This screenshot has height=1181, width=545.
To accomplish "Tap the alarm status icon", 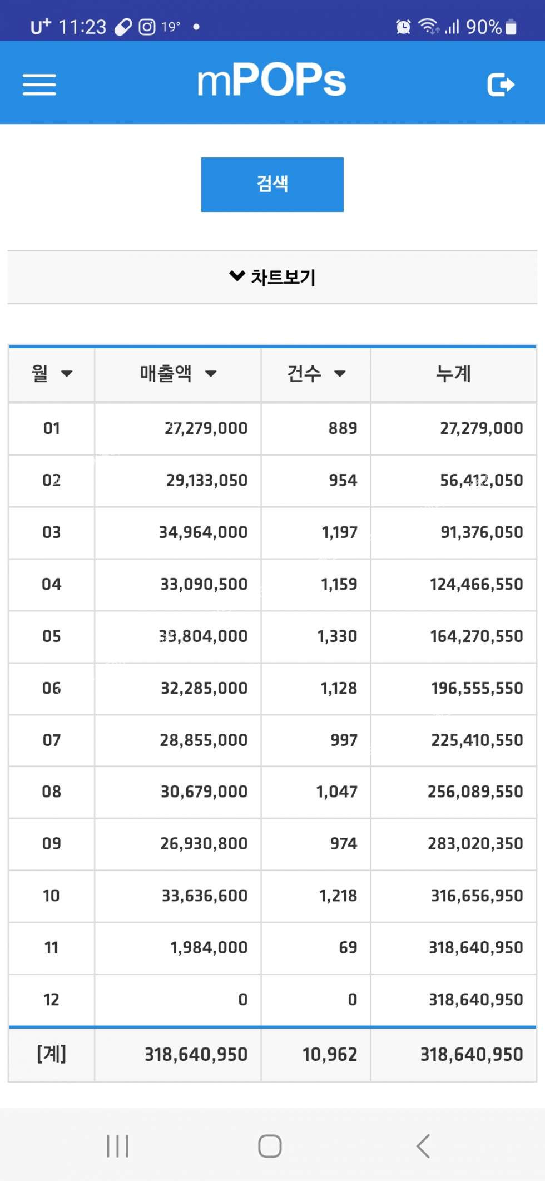I will point(403,27).
